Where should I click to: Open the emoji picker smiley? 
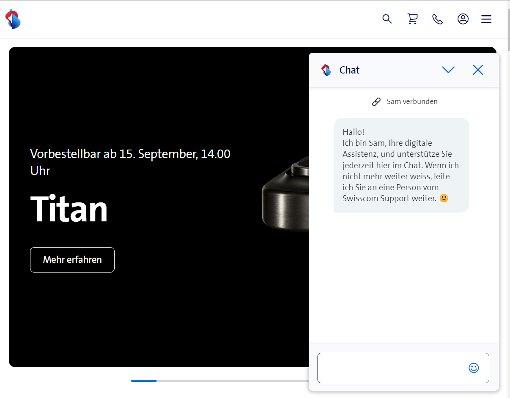pos(474,368)
